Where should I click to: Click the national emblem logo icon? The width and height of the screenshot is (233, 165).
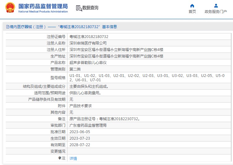10,7
